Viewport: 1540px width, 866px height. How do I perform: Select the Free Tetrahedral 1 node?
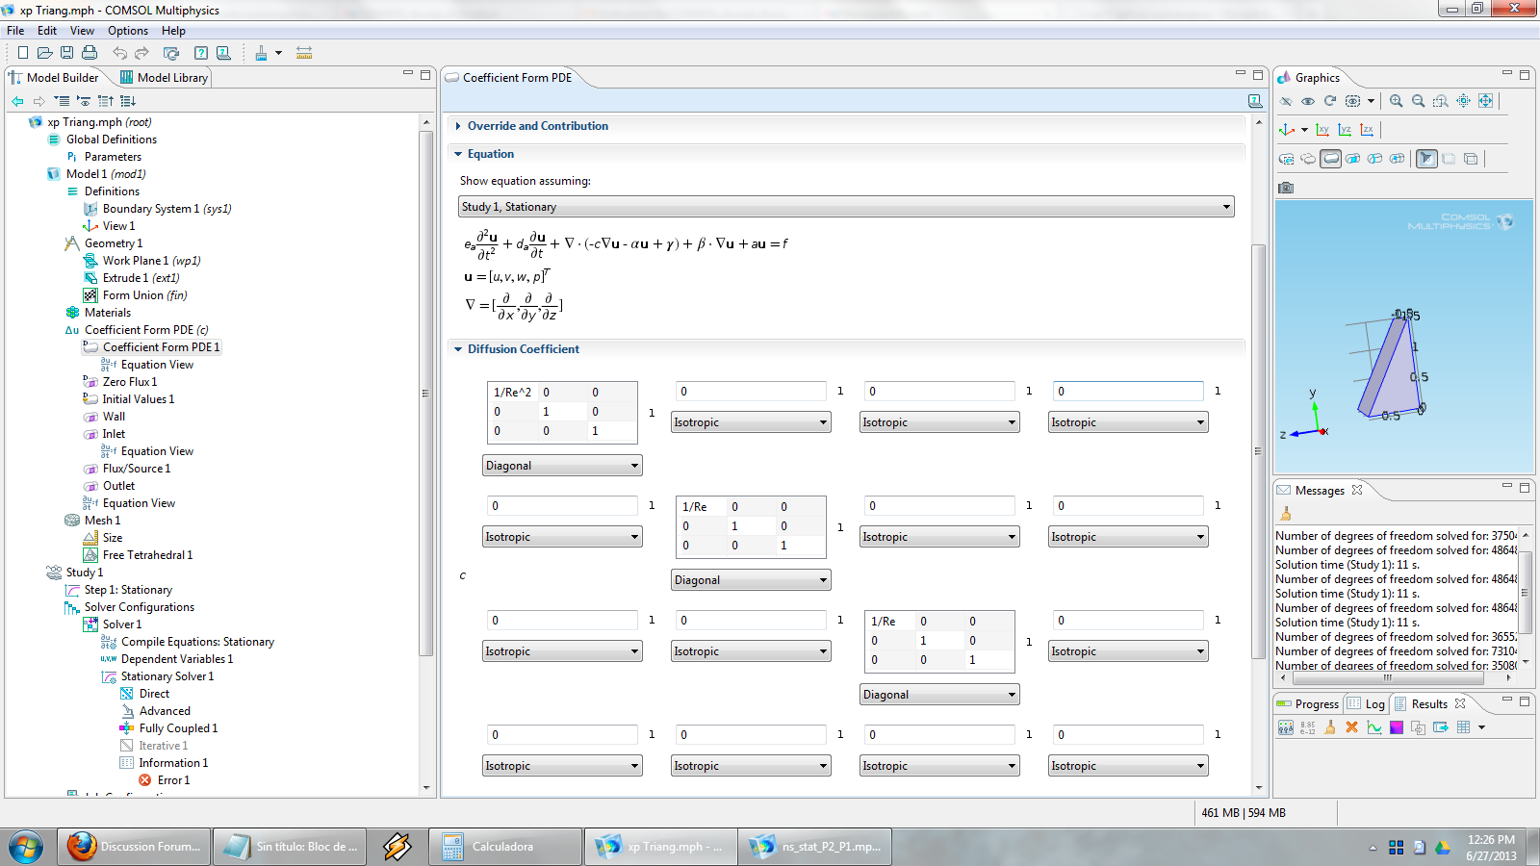pyautogui.click(x=147, y=555)
